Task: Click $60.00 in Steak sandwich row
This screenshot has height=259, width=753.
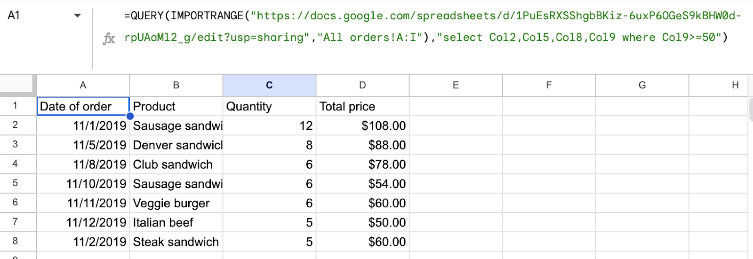Action: (x=362, y=241)
